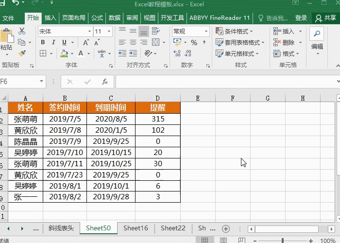Switch to the 页面布局 tab

[74, 18]
